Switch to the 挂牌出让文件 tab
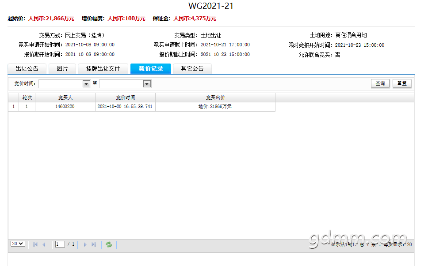 point(103,69)
